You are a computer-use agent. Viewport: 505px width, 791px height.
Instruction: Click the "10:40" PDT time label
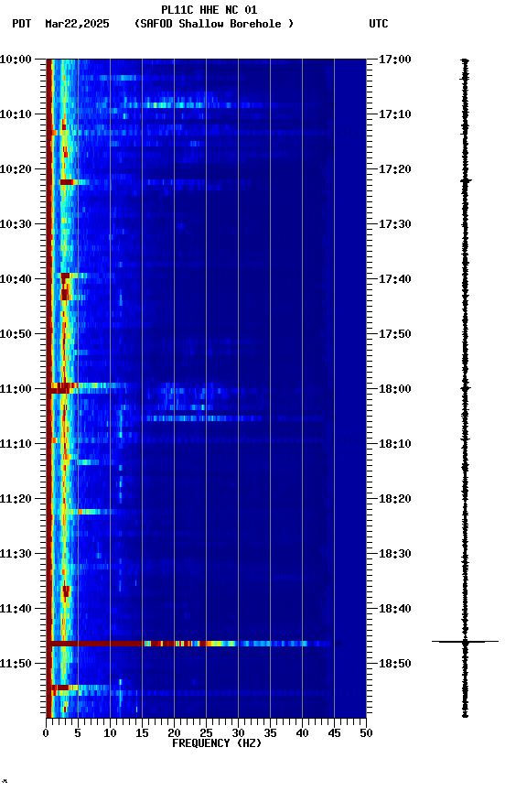16,279
